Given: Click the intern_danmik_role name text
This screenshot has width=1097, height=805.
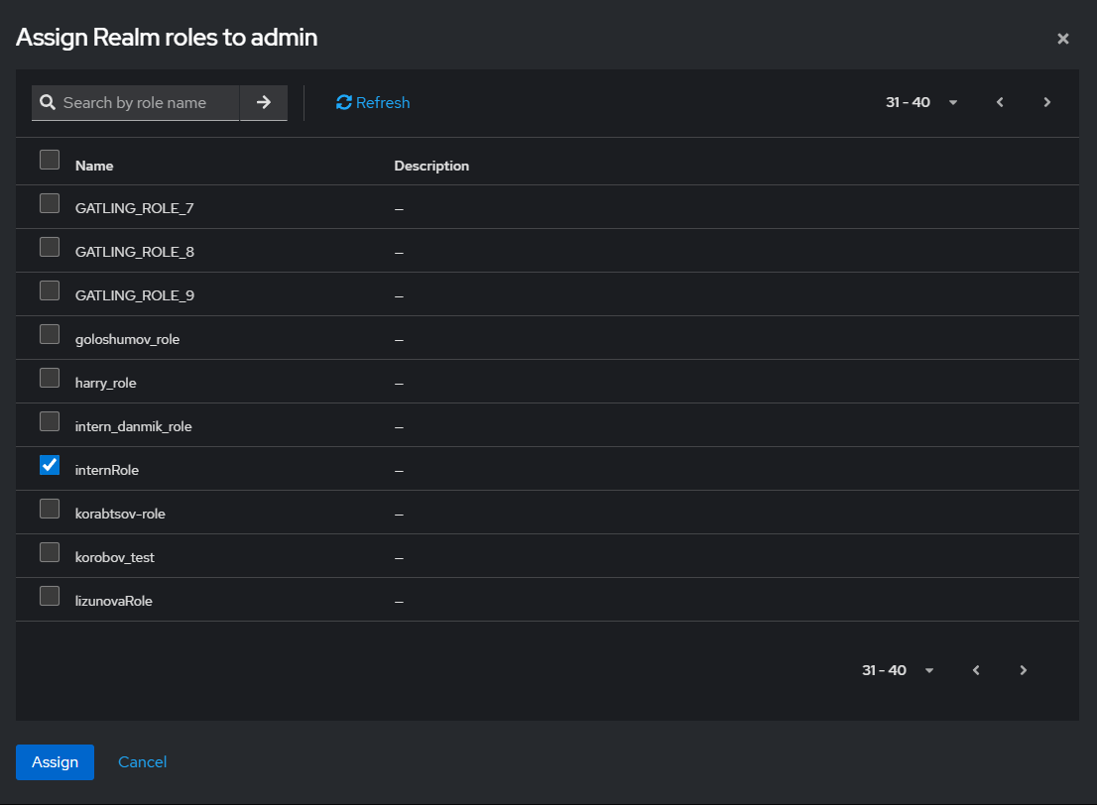Looking at the screenshot, I should pyautogui.click(x=134, y=426).
